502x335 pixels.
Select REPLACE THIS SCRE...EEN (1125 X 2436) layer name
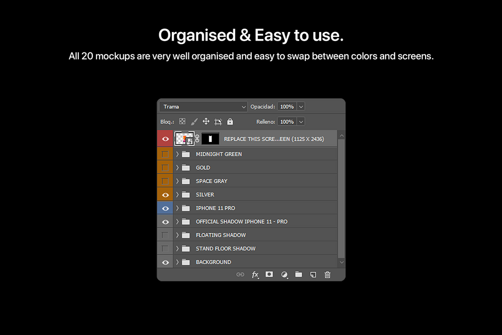coord(274,139)
